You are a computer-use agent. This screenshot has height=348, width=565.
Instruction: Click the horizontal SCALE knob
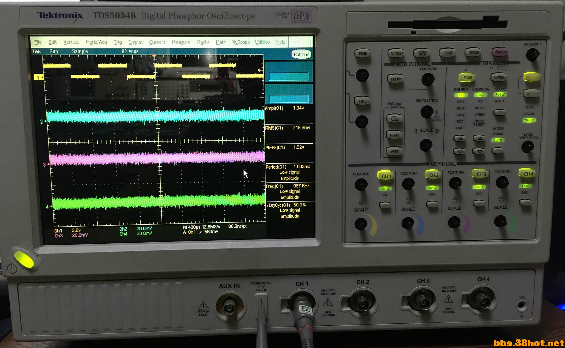[x=426, y=145]
